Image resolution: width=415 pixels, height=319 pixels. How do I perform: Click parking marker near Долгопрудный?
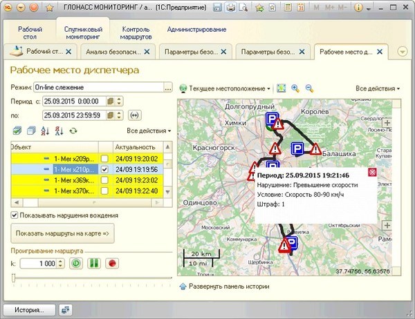point(272,118)
